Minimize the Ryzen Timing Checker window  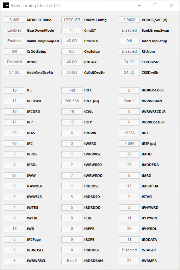click(x=139, y=5)
